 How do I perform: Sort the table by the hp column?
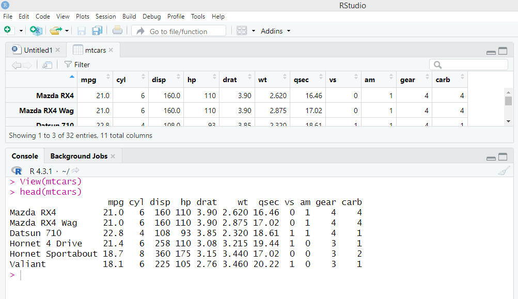pyautogui.click(x=201, y=80)
